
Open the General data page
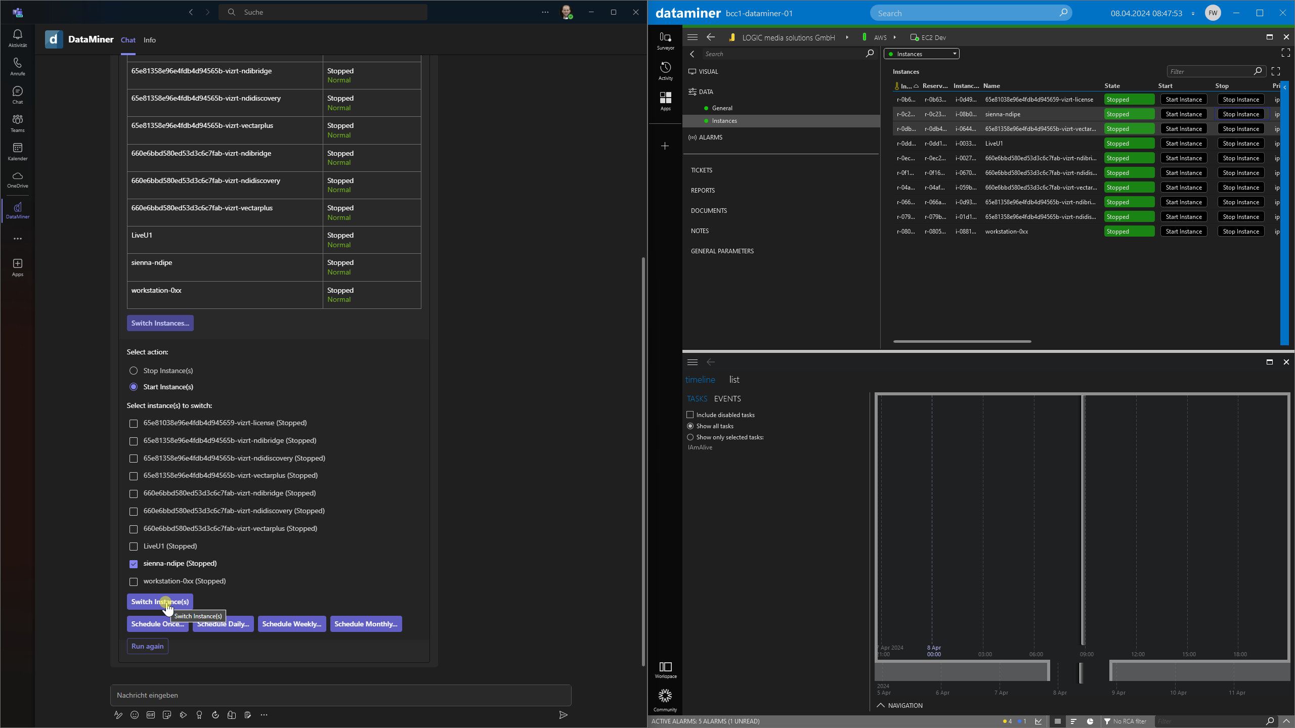pos(722,108)
